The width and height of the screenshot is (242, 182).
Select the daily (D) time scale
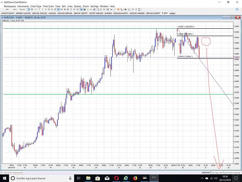click(71, 9)
